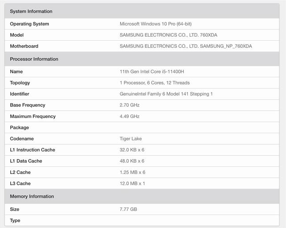The image size is (286, 228).
Task: Select the 48.0 KB x 6 value
Action: coord(132,161)
